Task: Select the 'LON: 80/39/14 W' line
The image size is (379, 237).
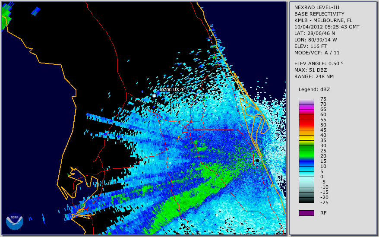Action: click(316, 40)
